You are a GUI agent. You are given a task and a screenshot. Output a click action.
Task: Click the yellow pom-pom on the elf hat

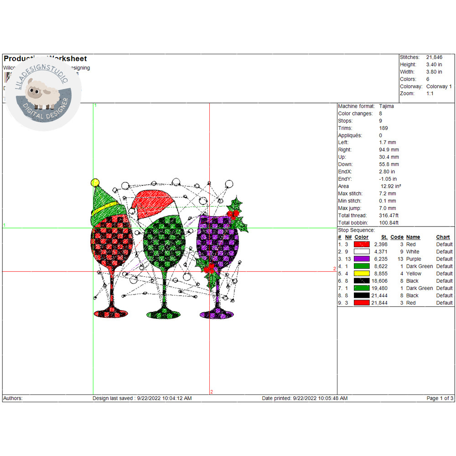pyautogui.click(x=95, y=182)
